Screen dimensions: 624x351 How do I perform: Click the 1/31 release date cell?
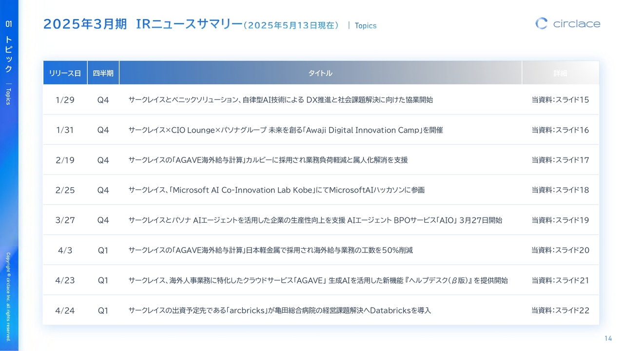[65, 130]
